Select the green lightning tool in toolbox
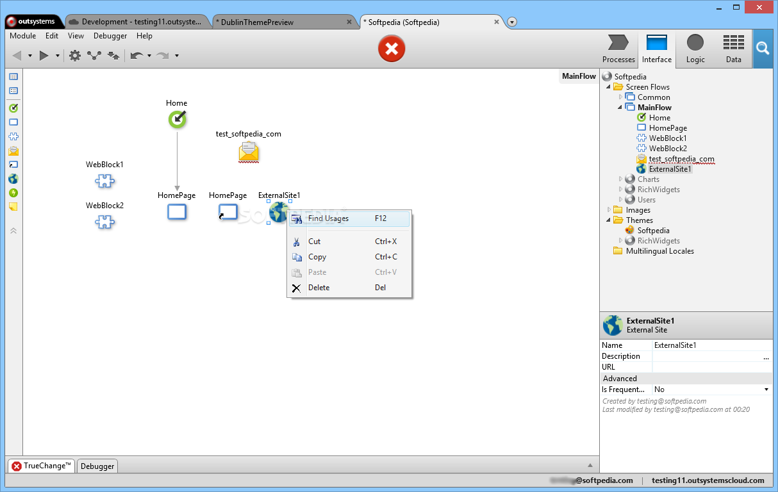Image resolution: width=778 pixels, height=492 pixels. click(13, 193)
